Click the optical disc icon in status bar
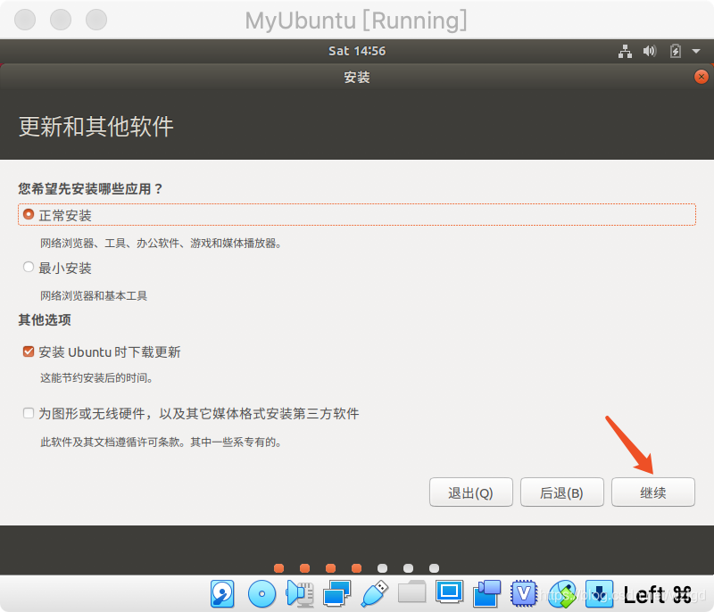 click(x=262, y=594)
